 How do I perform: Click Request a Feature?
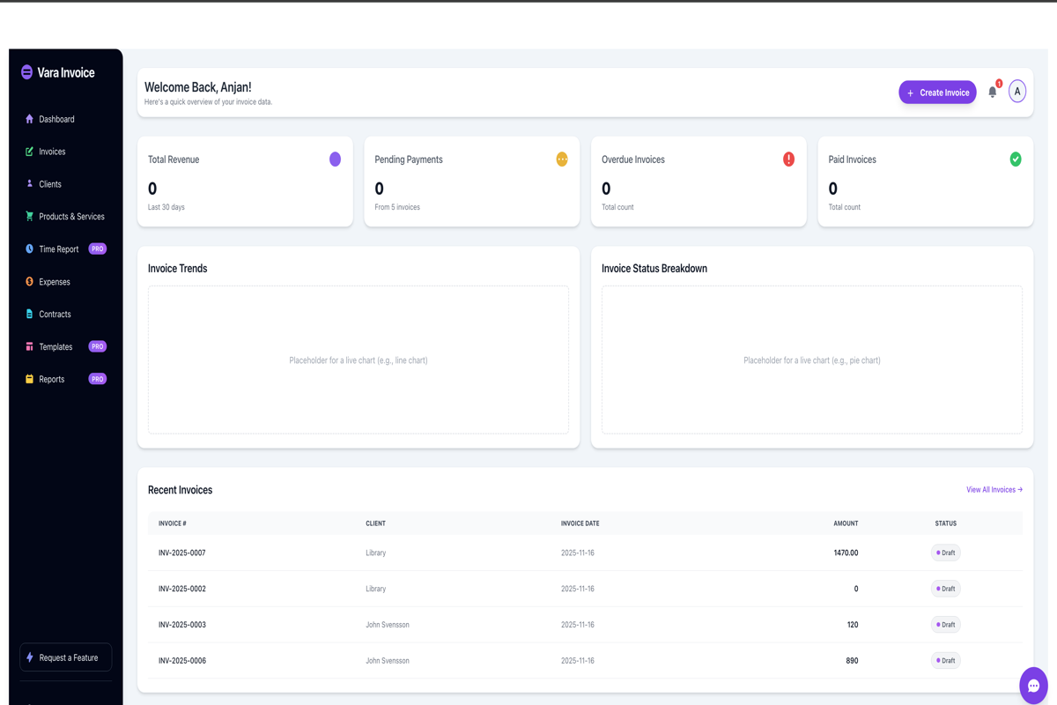pos(65,657)
